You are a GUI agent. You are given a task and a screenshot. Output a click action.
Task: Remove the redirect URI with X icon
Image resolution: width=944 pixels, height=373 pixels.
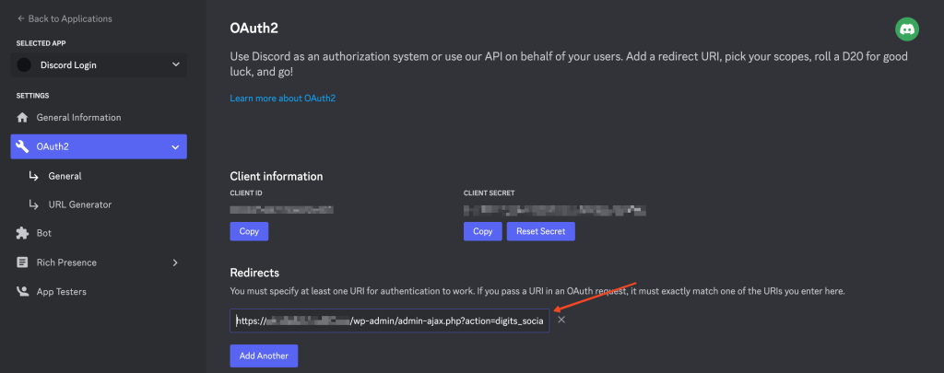(x=561, y=320)
